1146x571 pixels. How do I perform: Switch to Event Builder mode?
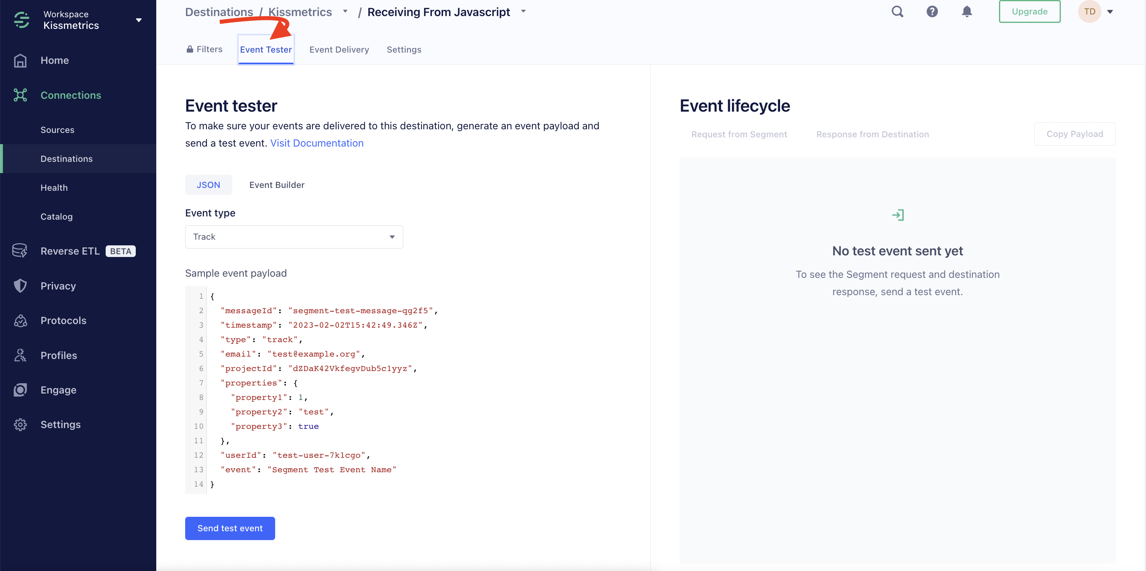tap(277, 185)
